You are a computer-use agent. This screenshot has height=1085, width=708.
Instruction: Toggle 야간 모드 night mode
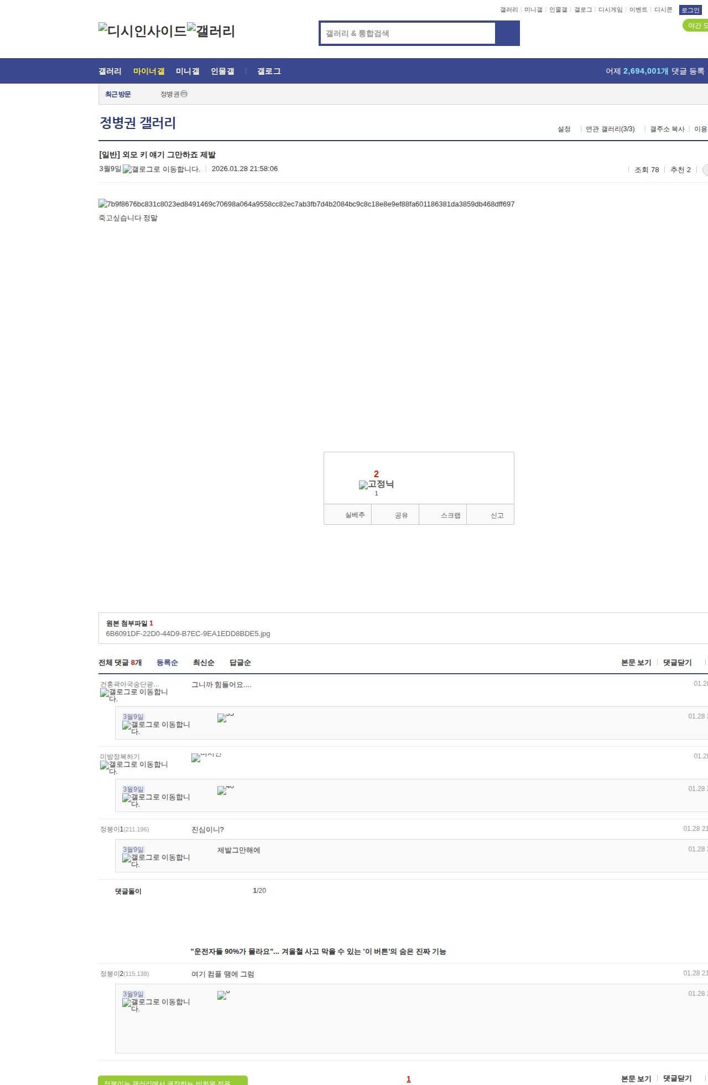[696, 25]
